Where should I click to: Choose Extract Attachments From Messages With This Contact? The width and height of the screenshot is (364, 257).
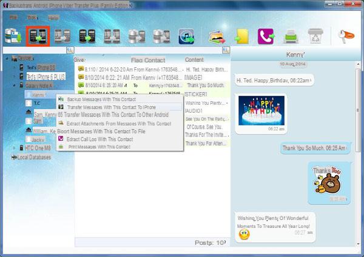pos(120,124)
